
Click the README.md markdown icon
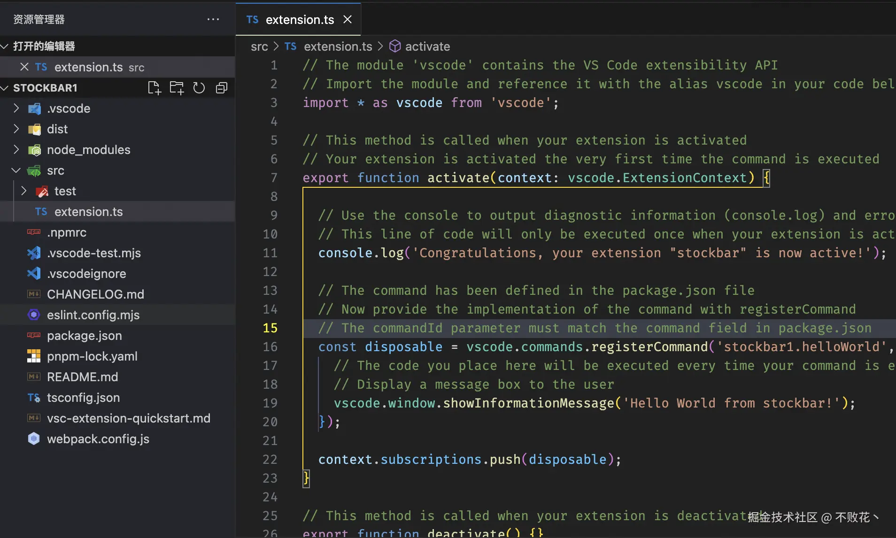click(34, 377)
